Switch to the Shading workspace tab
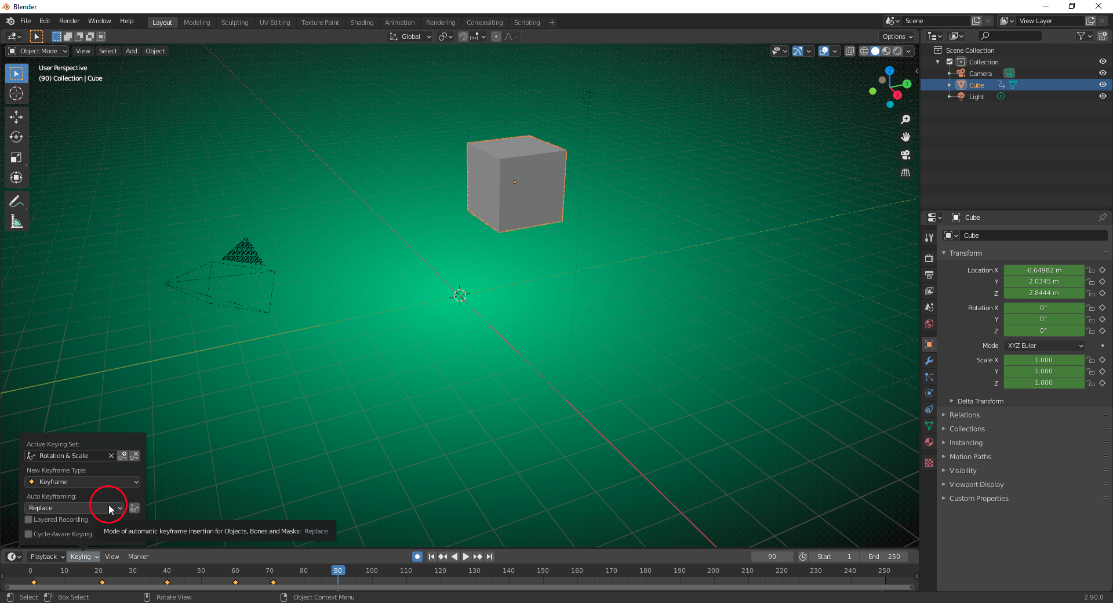This screenshot has height=603, width=1113. click(x=362, y=23)
